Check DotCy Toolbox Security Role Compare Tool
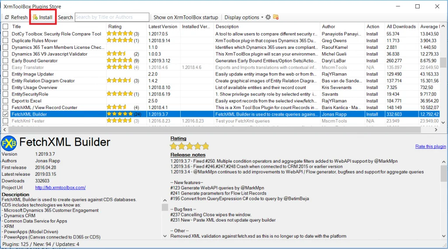The height and width of the screenshot is (249, 448). (x=5, y=34)
